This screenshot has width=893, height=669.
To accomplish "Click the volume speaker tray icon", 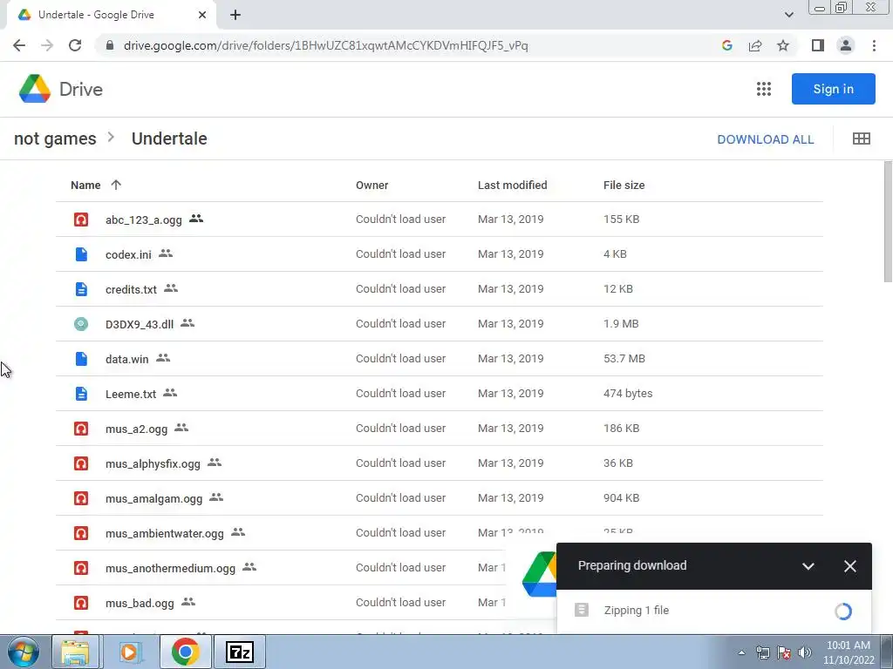I will coord(805,652).
